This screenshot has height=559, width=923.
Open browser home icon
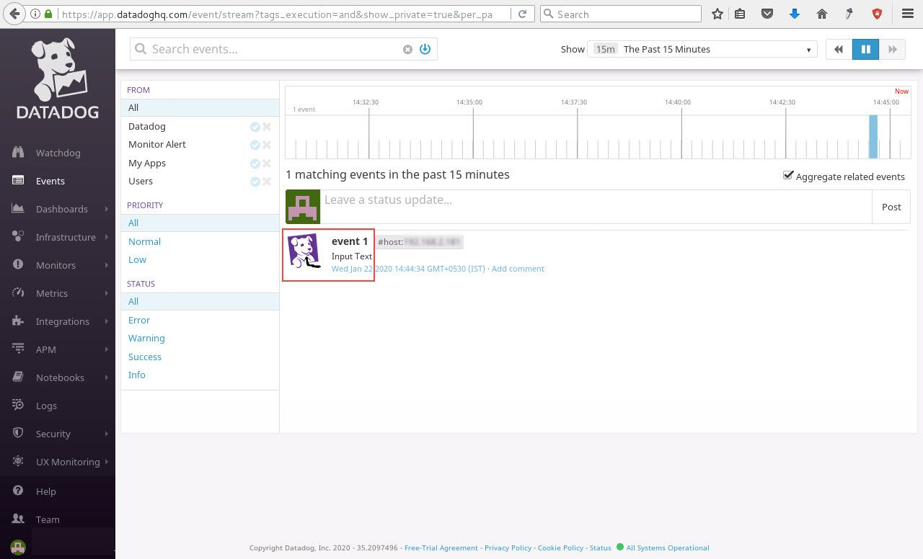(x=821, y=14)
